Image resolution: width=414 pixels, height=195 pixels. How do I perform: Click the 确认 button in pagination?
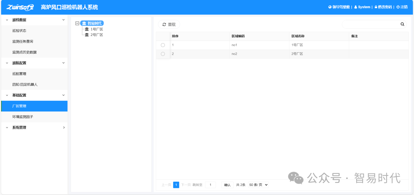227,185
